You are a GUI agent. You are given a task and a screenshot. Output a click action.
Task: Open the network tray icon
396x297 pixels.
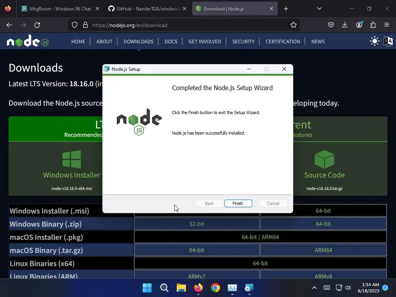click(339, 288)
